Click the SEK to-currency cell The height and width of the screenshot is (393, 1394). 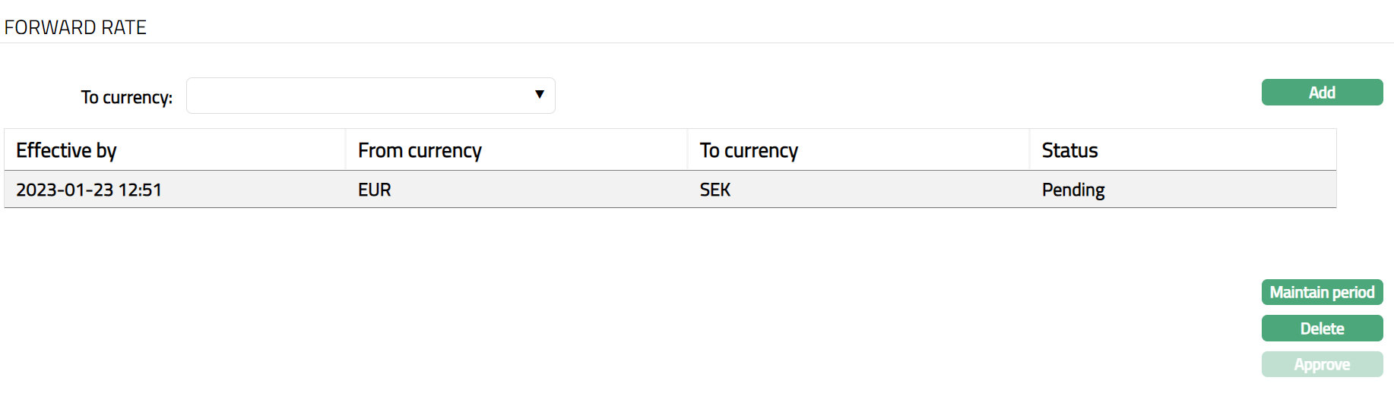click(715, 190)
